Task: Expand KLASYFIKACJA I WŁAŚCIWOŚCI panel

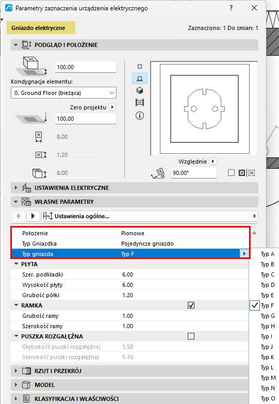Action: tap(15, 399)
